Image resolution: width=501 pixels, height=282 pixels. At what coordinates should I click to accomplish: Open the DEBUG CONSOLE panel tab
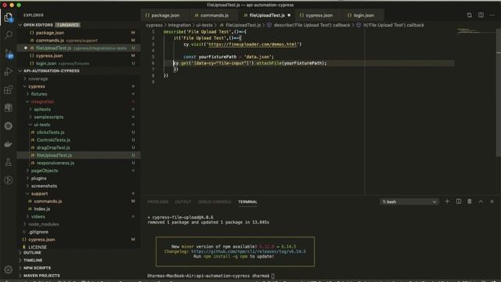point(214,202)
